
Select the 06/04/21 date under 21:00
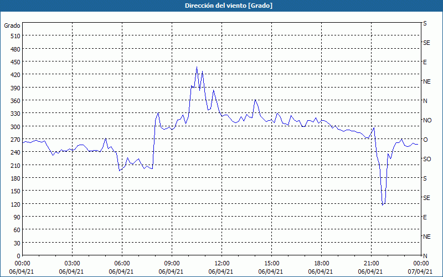tap(370, 271)
